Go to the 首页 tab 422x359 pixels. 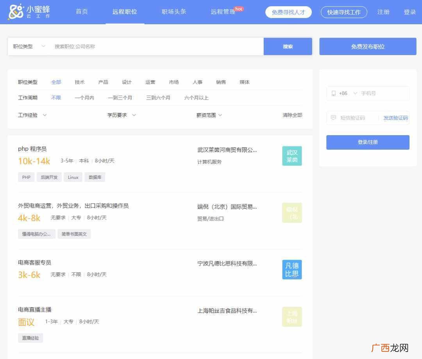pos(82,12)
